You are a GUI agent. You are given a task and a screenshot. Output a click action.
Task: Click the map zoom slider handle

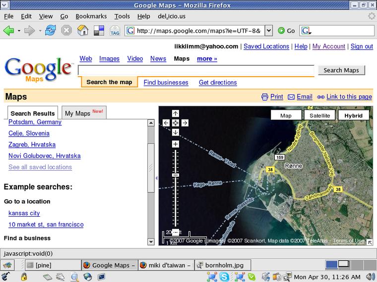coord(175,176)
